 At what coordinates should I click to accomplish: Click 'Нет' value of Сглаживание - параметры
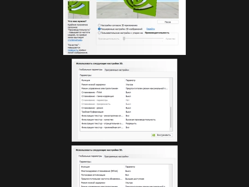click(x=128, y=100)
